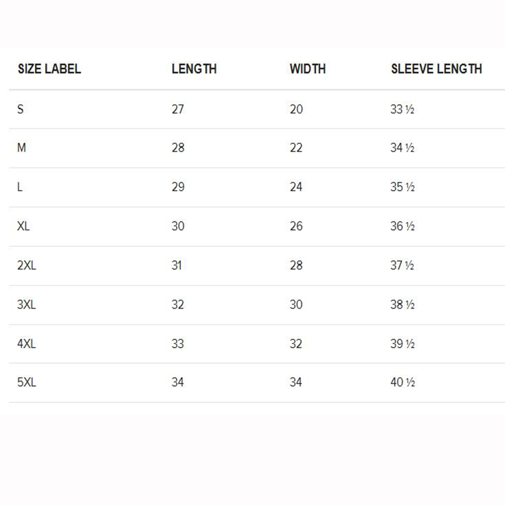Image resolution: width=505 pixels, height=505 pixels.
Task: Click the length value 33 for size 4XL
Action: [178, 344]
